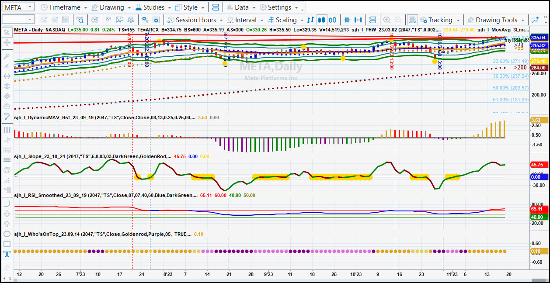This screenshot has height=283, width=550.
Task: Open the META symbol dropdown
Action: pyautogui.click(x=30, y=7)
